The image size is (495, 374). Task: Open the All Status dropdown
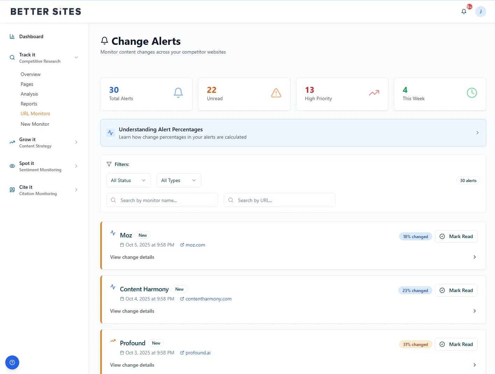click(x=128, y=180)
